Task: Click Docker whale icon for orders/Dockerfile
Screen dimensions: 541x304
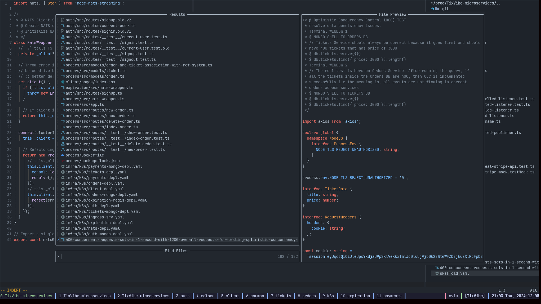Action: click(x=63, y=155)
